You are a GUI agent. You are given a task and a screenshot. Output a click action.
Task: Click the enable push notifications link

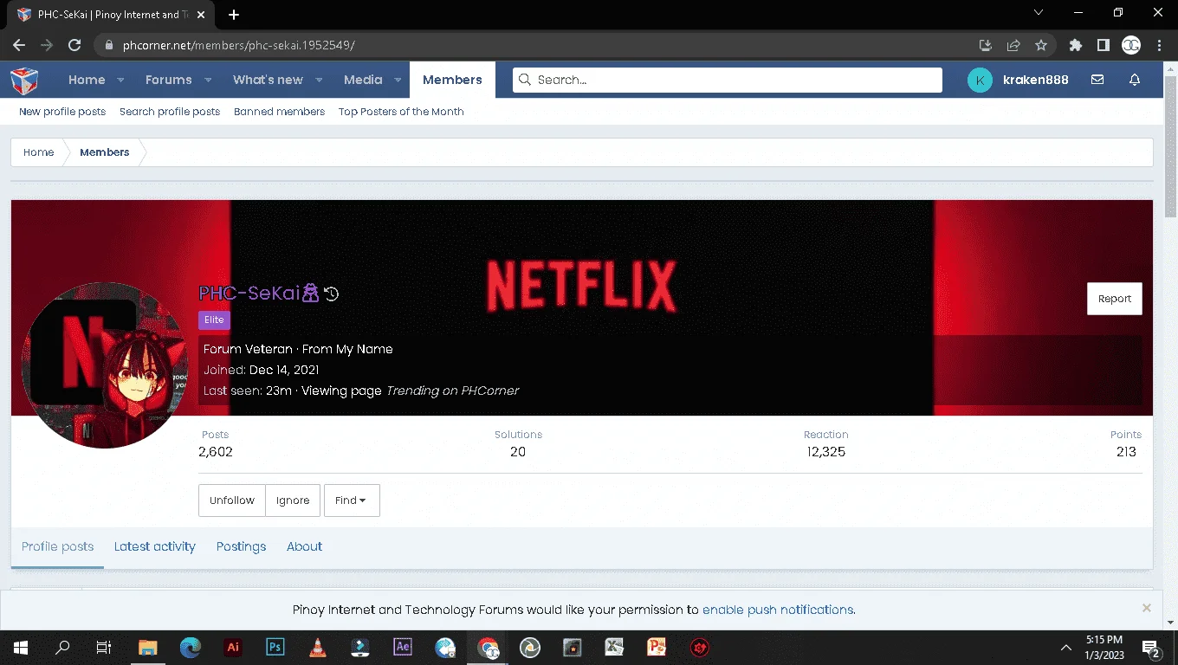click(778, 610)
